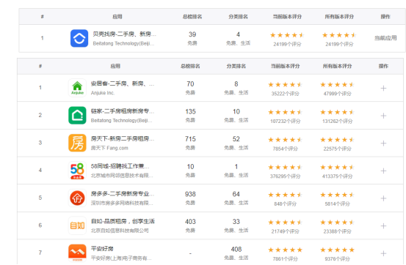Add 自如 with its plus icon
Viewport: 406px width, 265px height.
point(383,226)
